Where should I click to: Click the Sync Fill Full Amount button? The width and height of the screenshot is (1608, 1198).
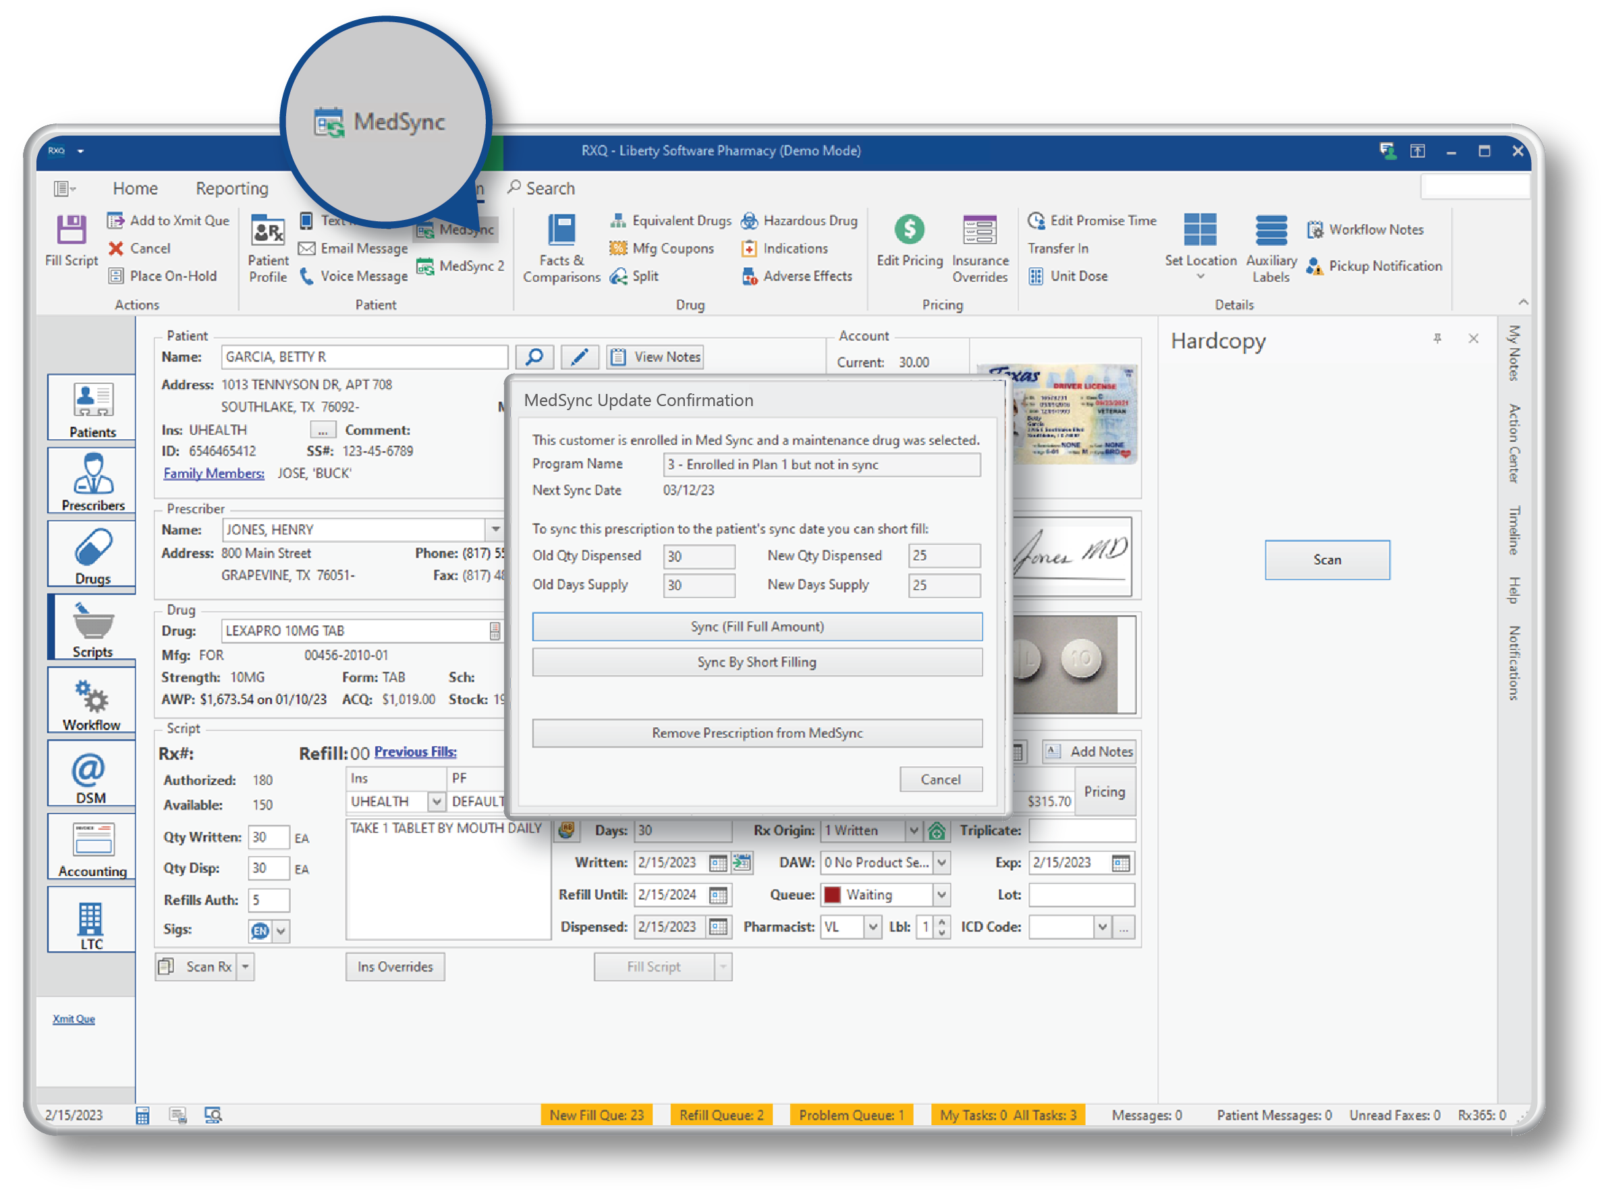[x=755, y=625]
